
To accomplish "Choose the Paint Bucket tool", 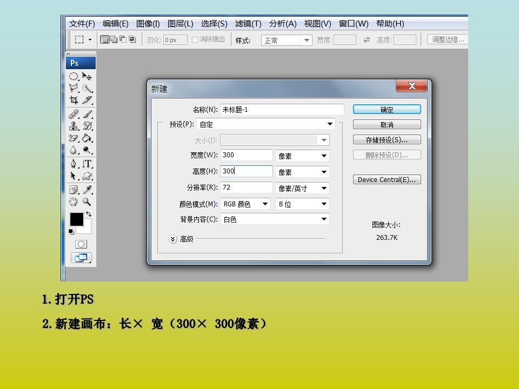I will pyautogui.click(x=87, y=138).
